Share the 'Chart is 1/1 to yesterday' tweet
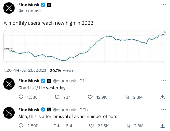This screenshot has height=131, width=170. point(162,97)
